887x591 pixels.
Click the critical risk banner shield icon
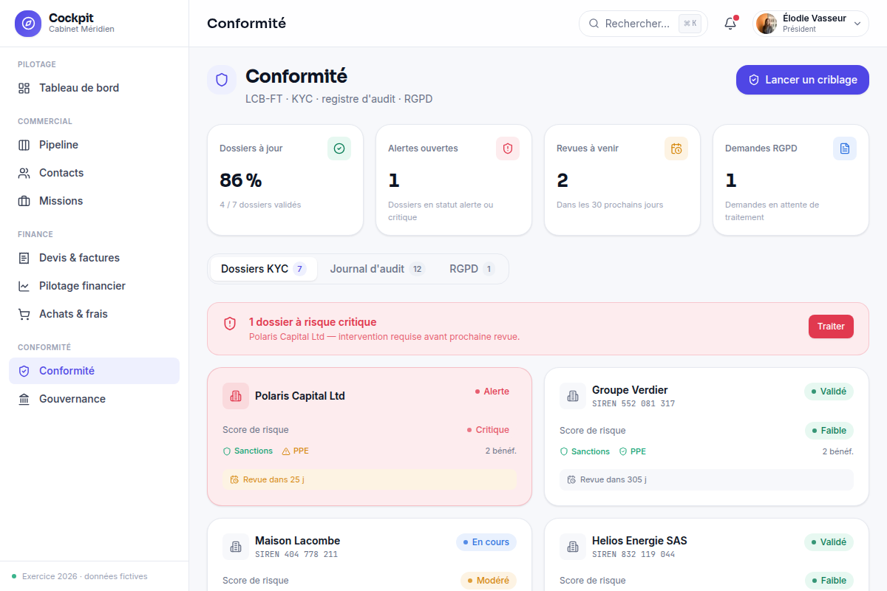point(230,324)
